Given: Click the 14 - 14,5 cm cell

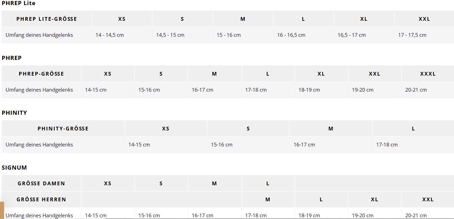Looking at the screenshot, I should 110,35.
